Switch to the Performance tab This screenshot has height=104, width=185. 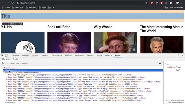click(x=57, y=55)
